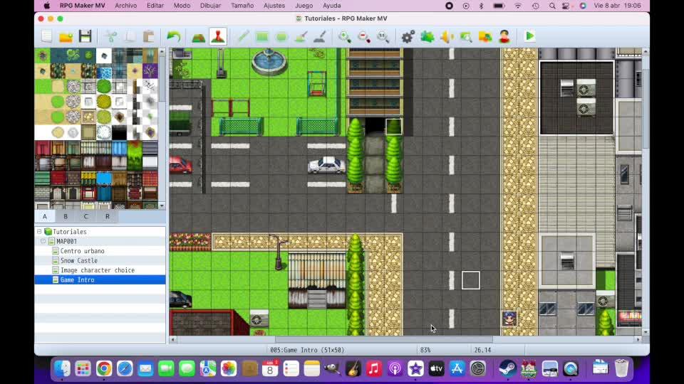Screen dimensions: 684x384
Task: Select the Ellipse drawing tool
Action: click(281, 36)
